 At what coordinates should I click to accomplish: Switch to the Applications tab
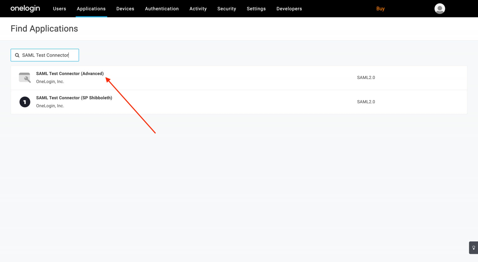(91, 9)
